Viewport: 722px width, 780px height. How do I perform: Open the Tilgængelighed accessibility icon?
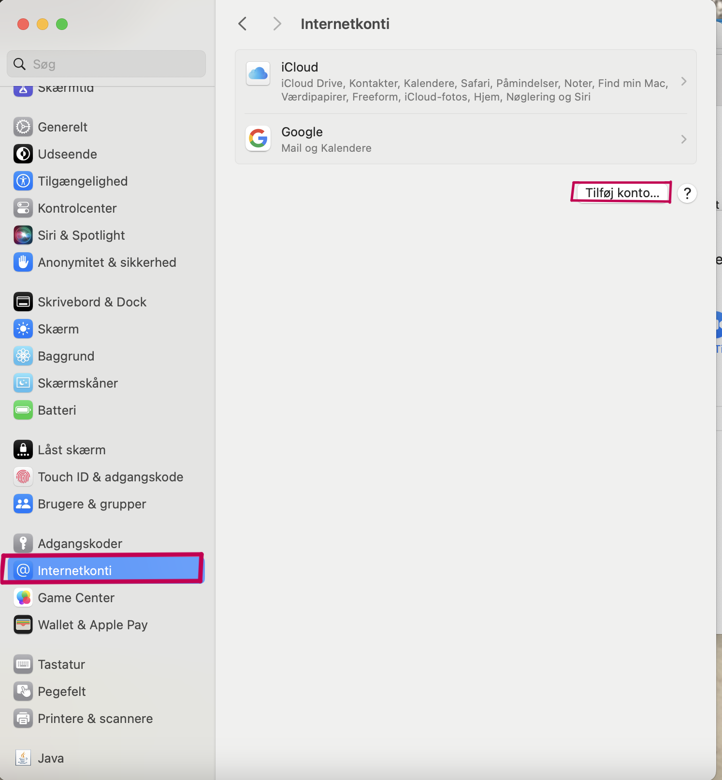(x=23, y=181)
